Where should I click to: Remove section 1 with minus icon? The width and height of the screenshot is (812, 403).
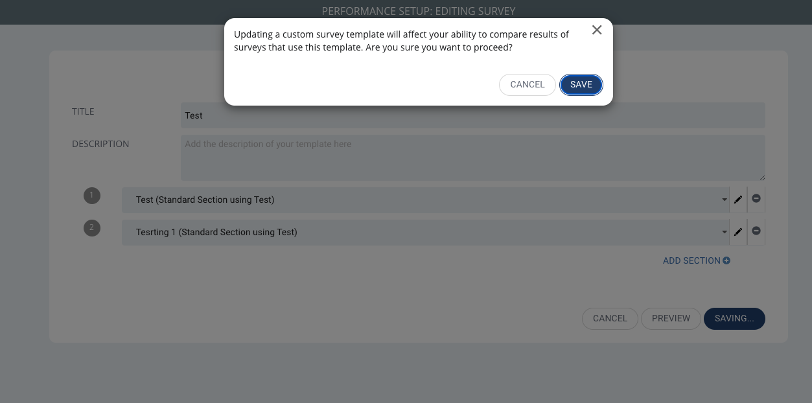pos(756,200)
